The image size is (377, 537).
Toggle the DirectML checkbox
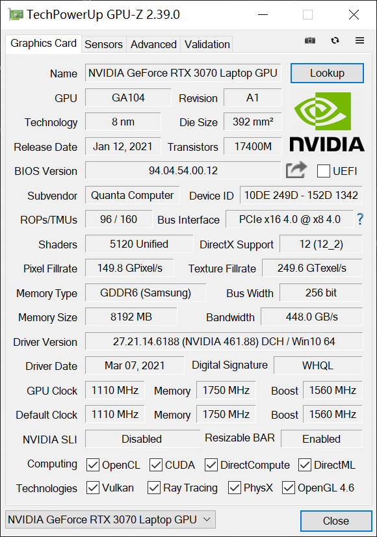click(x=305, y=465)
